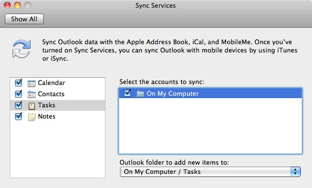Uncheck the On My Computer account checkbox
Screen dimensions: 312x188
tap(127, 93)
